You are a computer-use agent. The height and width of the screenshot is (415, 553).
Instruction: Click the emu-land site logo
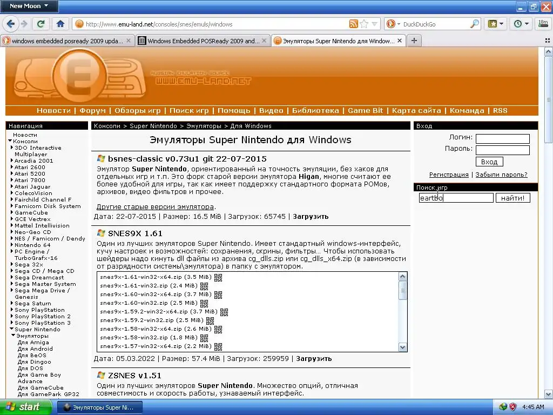point(81,76)
